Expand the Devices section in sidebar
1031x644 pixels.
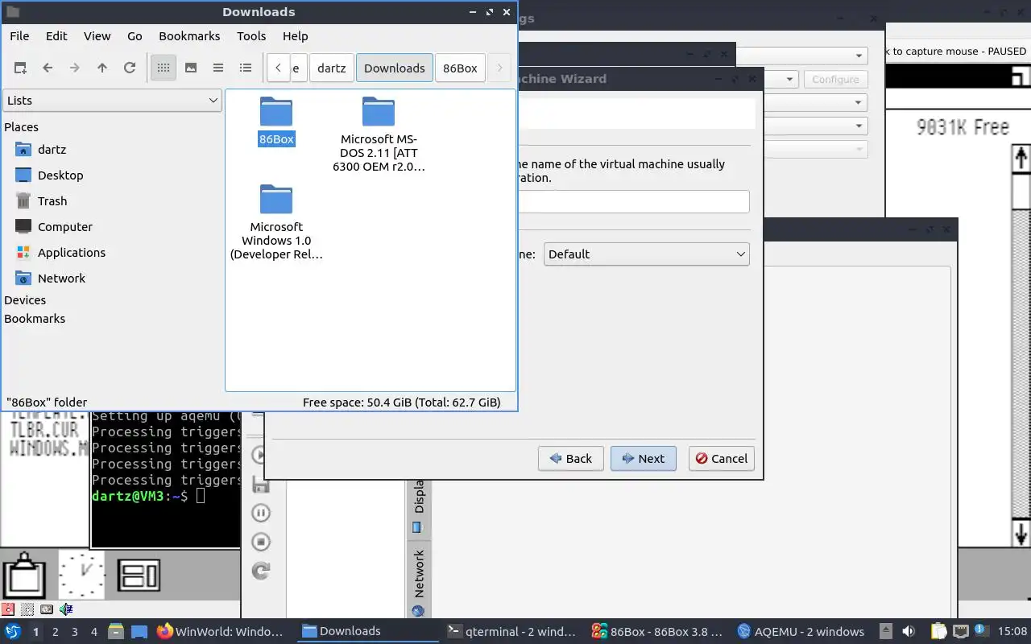[x=25, y=300]
